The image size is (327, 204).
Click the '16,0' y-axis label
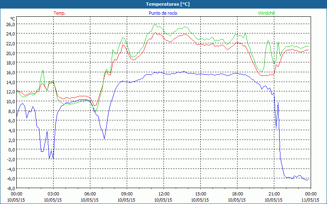pos(11,73)
